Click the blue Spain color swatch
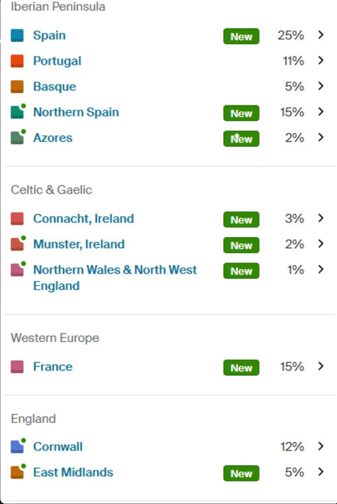The width and height of the screenshot is (337, 504). click(x=17, y=35)
